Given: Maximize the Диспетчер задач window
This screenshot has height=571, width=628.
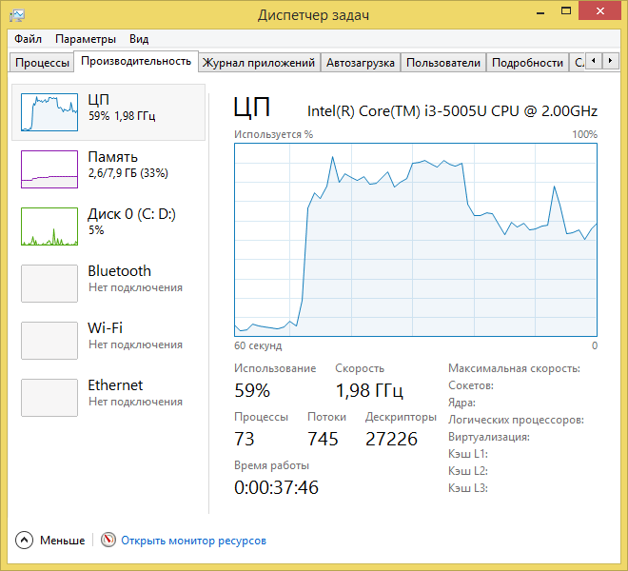Looking at the screenshot, I should (566, 11).
